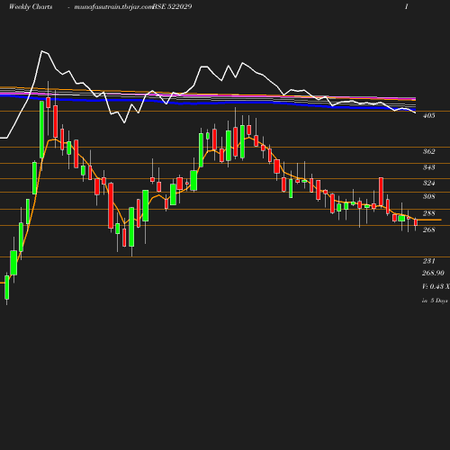This screenshot has width=450, height=450.
Task: Click the 268.90 last price value
Action: [x=433, y=273]
